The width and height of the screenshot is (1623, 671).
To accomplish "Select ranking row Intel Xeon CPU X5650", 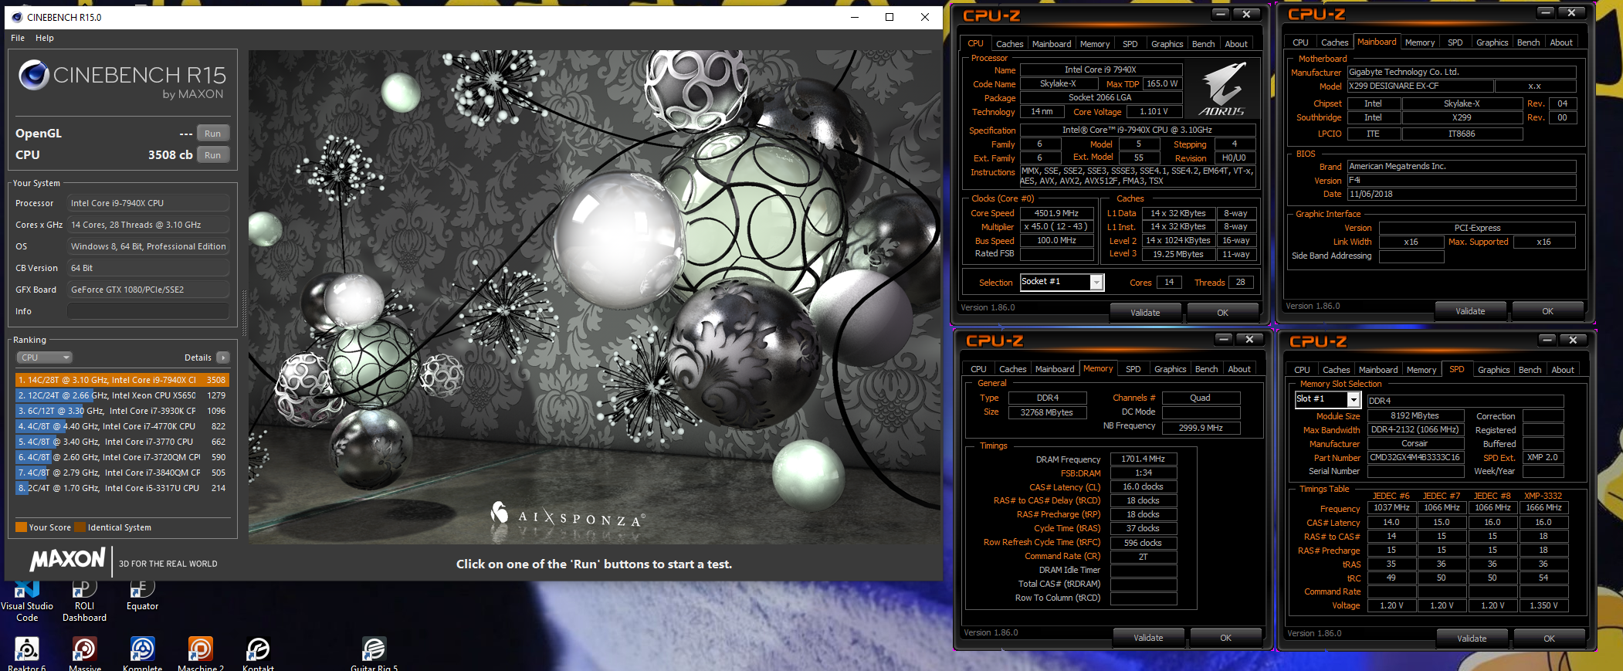I will pos(122,395).
